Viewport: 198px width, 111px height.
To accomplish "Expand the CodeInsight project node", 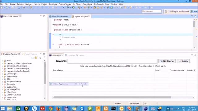I will (x=2, y=74).
